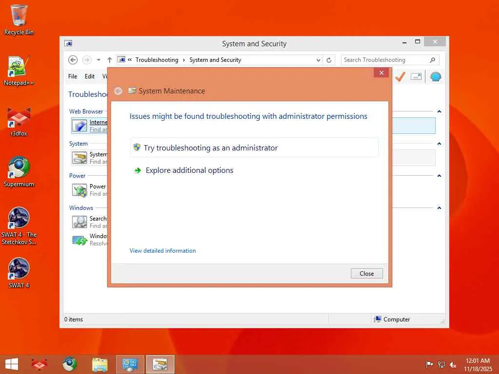Viewport: 499px width, 374px height.
Task: Collapse the System section
Action: click(x=439, y=144)
